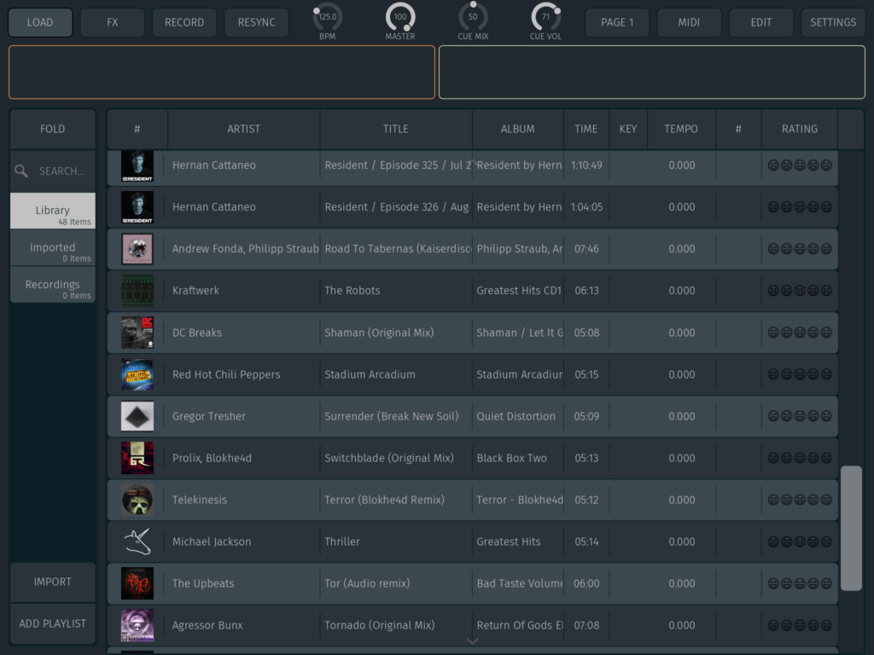Click the Telekinesis Terror cover icon
The height and width of the screenshot is (655, 874).
click(137, 500)
